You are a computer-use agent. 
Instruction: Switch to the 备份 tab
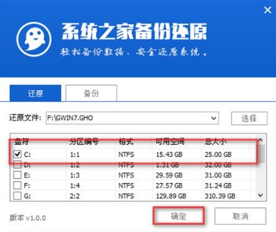[91, 93]
